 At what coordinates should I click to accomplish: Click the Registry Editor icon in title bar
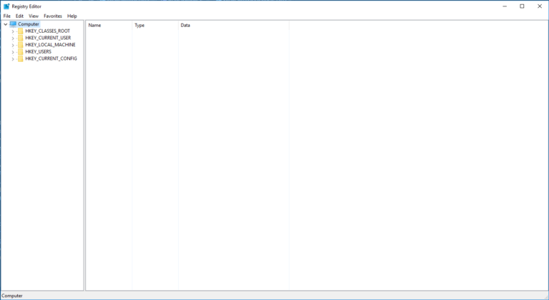6,6
